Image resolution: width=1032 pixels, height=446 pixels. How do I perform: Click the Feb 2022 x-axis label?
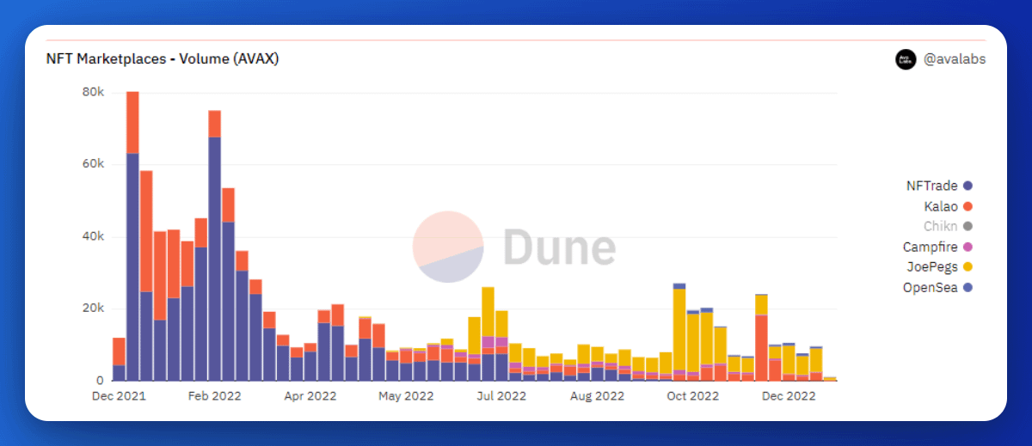click(x=214, y=396)
